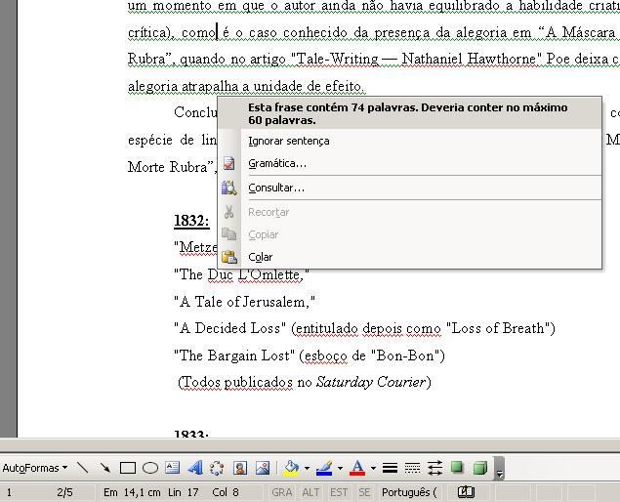The image size is (620, 502).
Task: Select the Line drawing tool
Action: click(83, 468)
